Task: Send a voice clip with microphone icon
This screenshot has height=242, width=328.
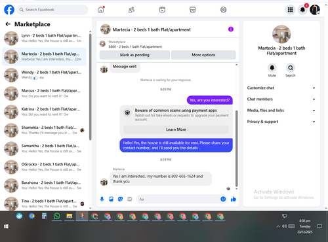Action: point(102,199)
